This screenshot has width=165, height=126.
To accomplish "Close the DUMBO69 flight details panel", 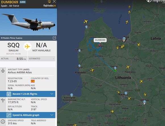I will (x=54, y=1).
